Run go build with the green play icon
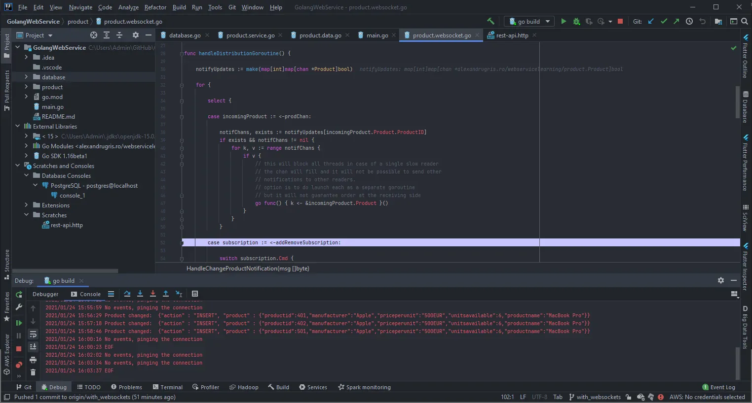752x403 pixels. click(x=564, y=21)
